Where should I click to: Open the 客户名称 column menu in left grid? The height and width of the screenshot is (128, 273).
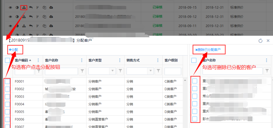(x=82, y=60)
